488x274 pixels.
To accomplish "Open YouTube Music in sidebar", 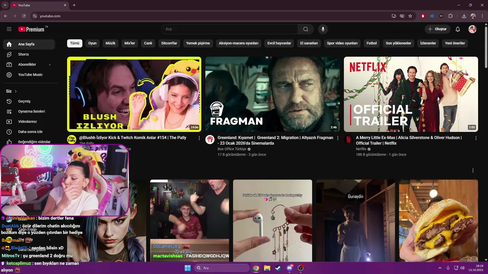I will coord(29,75).
